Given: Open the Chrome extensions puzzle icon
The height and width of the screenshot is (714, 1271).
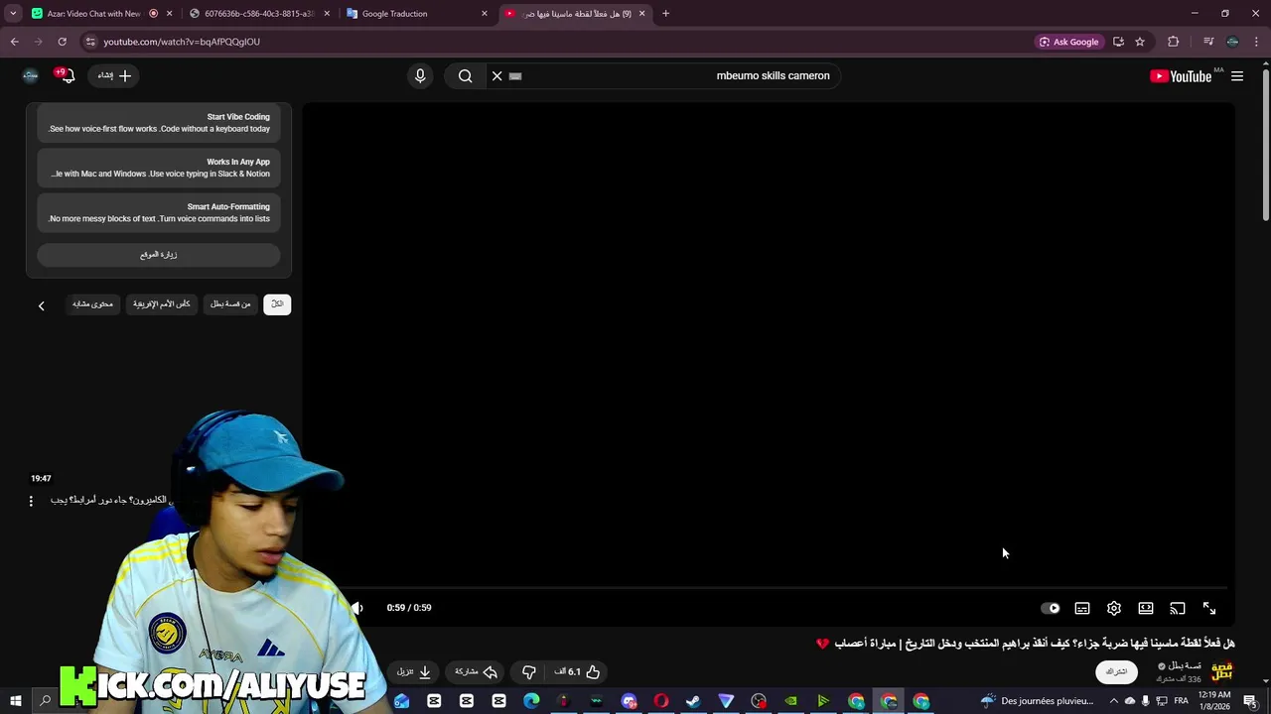Looking at the screenshot, I should (x=1174, y=42).
